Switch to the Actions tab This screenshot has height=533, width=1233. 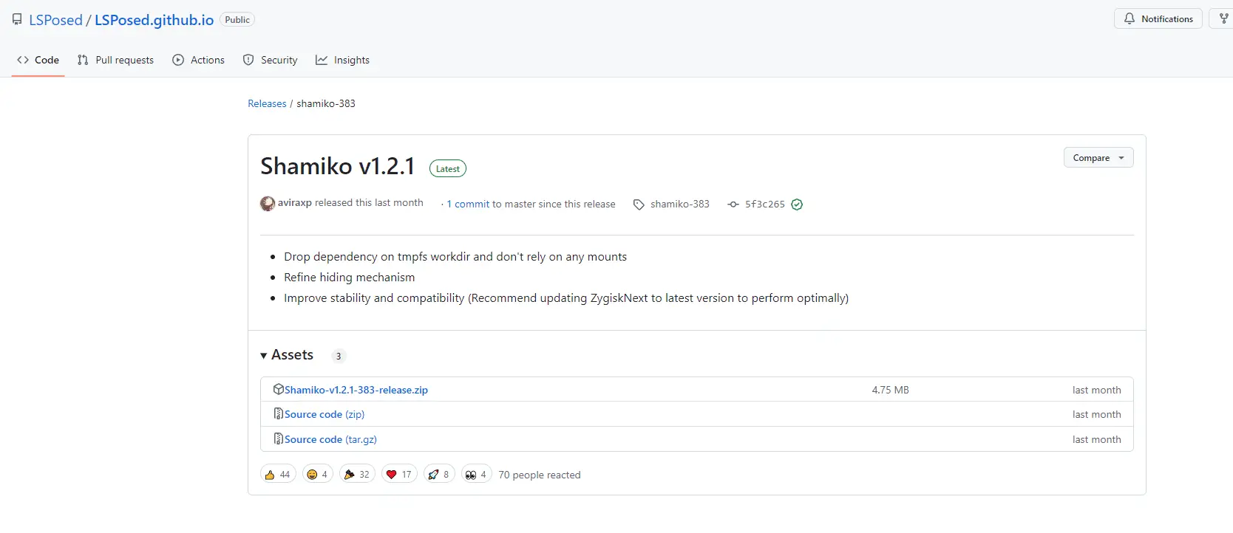(x=199, y=60)
